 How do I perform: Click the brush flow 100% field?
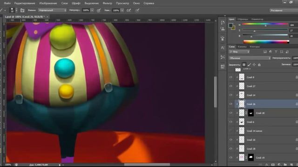click(x=116, y=10)
